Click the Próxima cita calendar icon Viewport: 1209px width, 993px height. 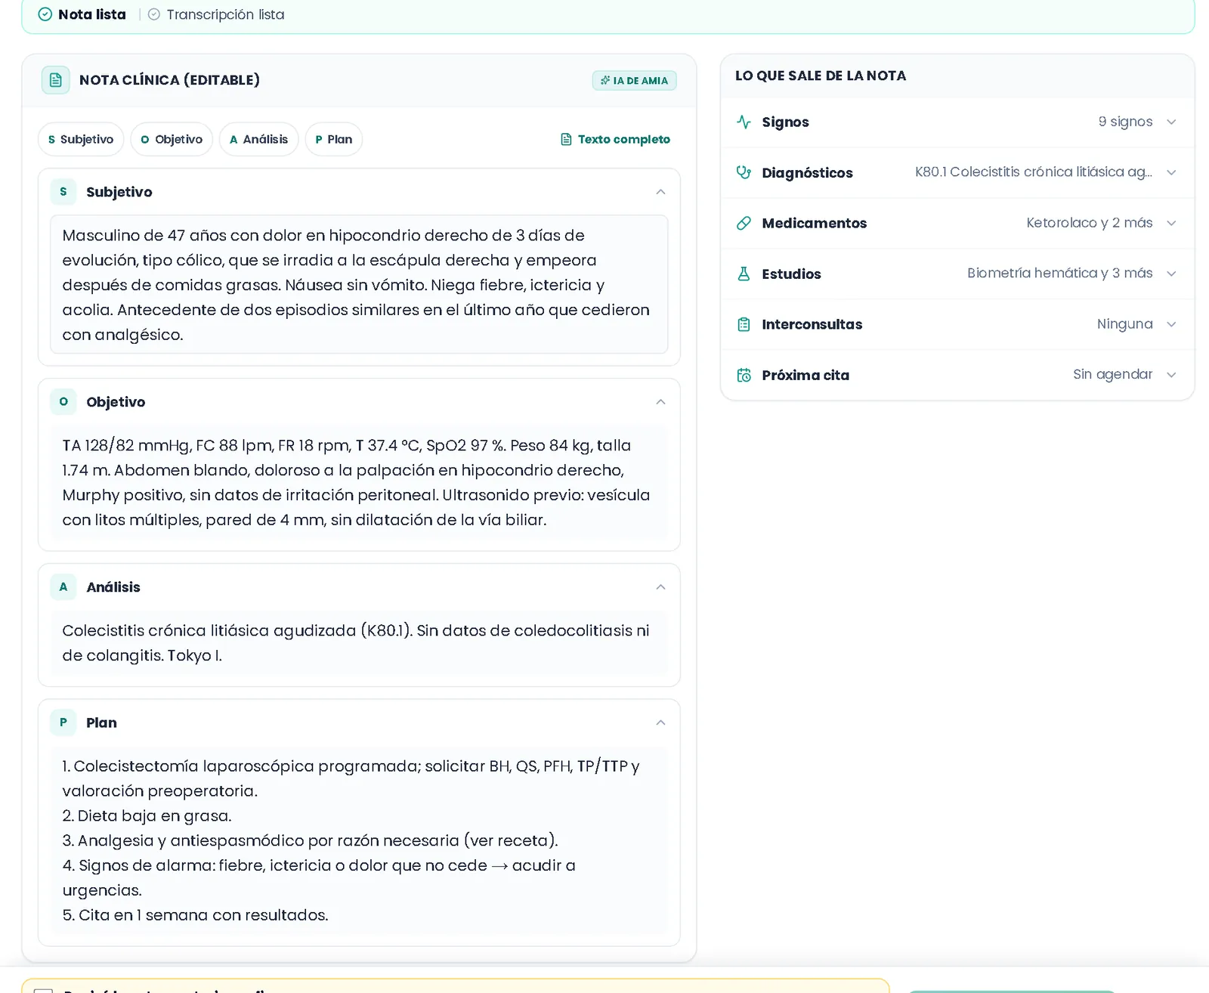tap(744, 375)
